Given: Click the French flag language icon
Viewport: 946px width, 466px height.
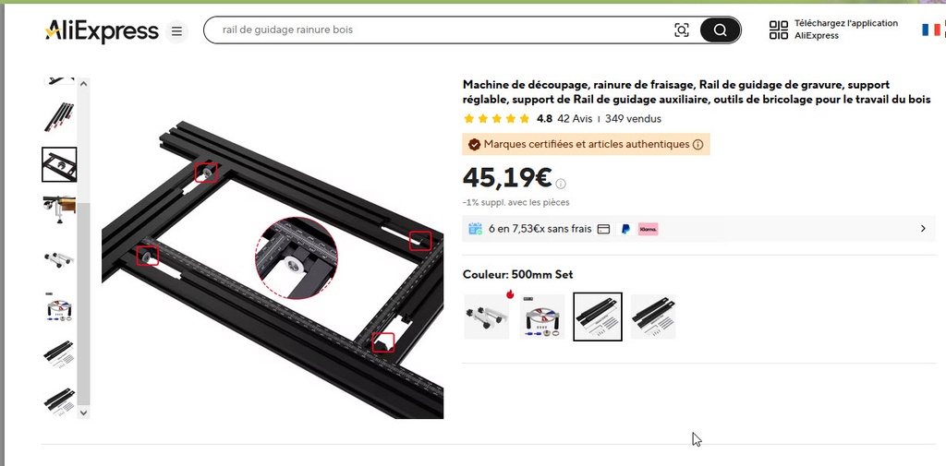Looking at the screenshot, I should [931, 30].
